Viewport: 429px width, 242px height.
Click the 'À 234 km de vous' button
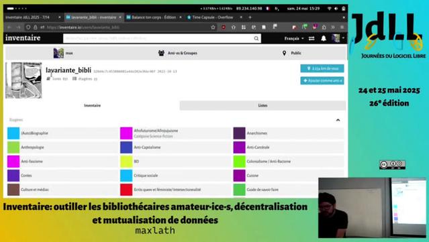(322, 68)
